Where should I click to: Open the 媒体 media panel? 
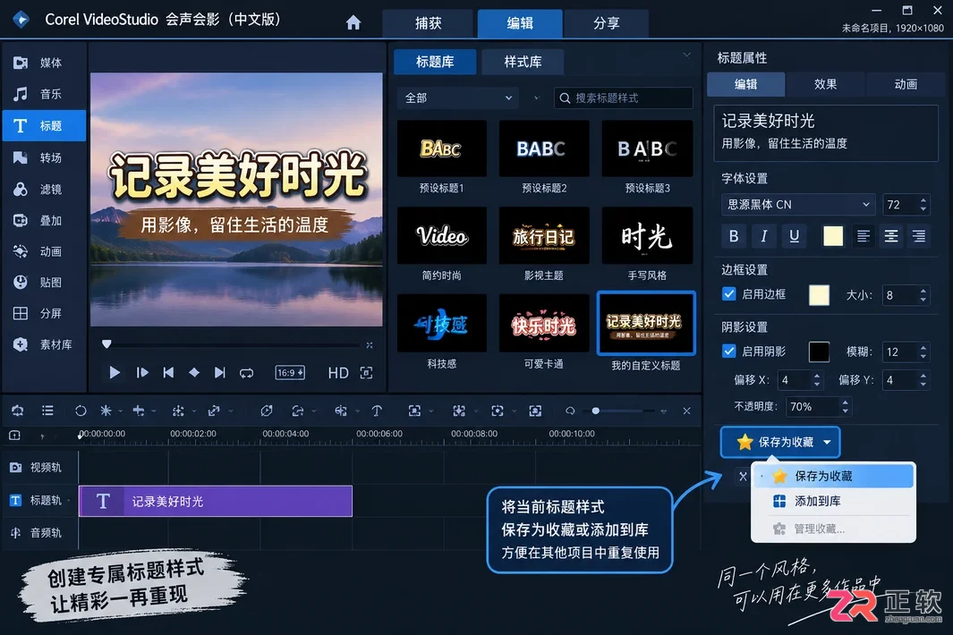coord(44,63)
